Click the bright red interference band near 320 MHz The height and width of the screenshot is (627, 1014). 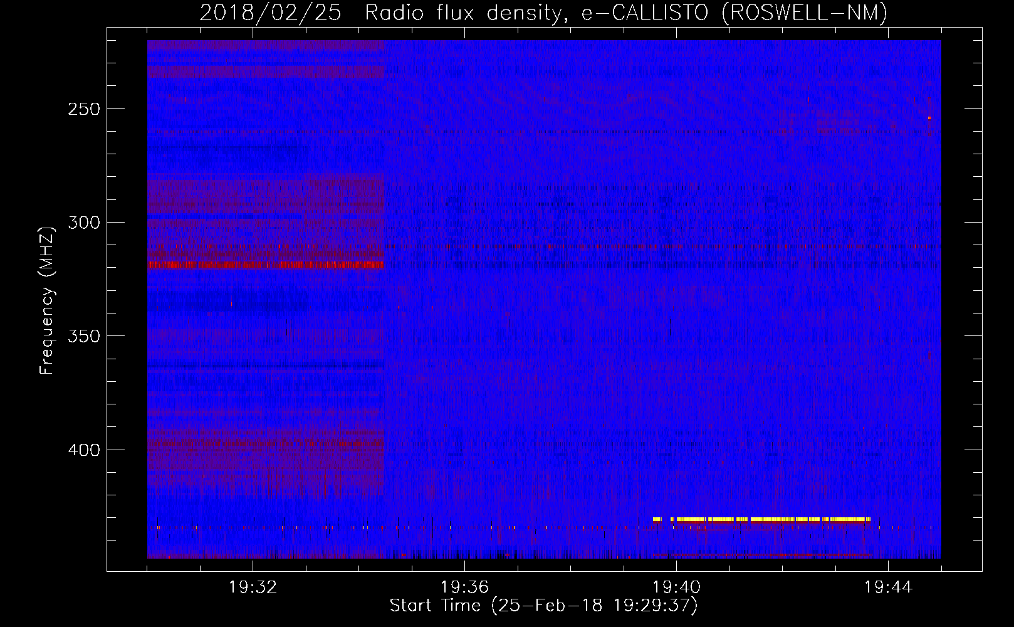265,265
